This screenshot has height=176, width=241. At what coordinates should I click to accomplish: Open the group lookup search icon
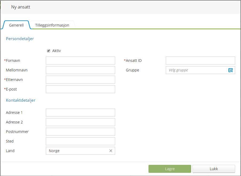click(x=231, y=70)
